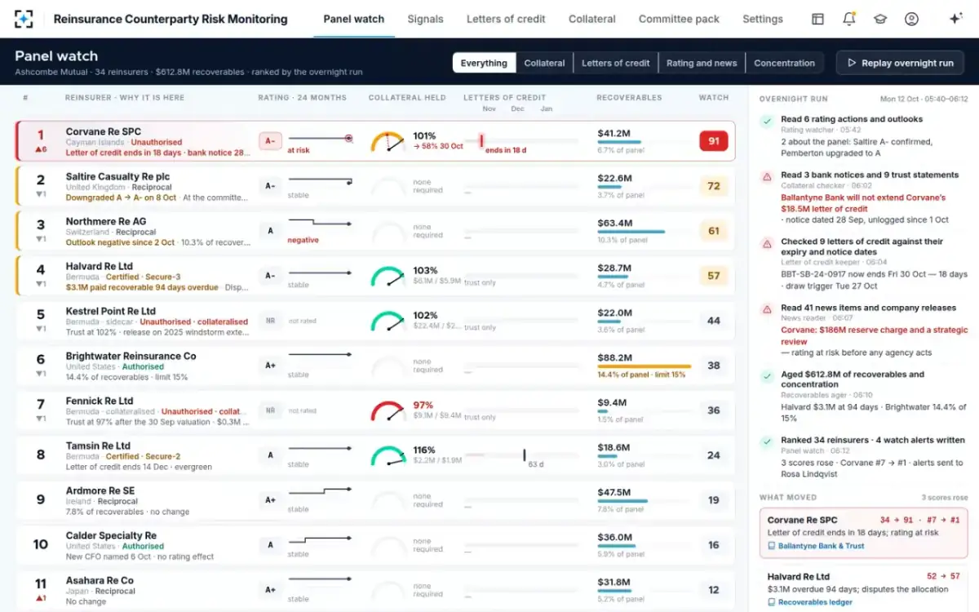
Task: Click Brightwater's orange recoverables concentration bar
Action: point(644,367)
